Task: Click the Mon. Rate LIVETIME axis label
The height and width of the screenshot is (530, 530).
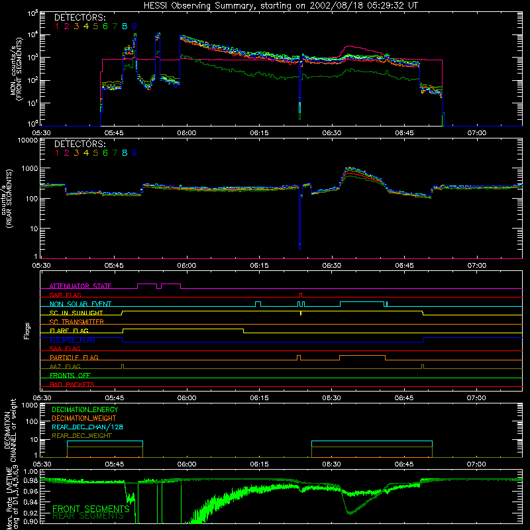Action: tap(13, 498)
